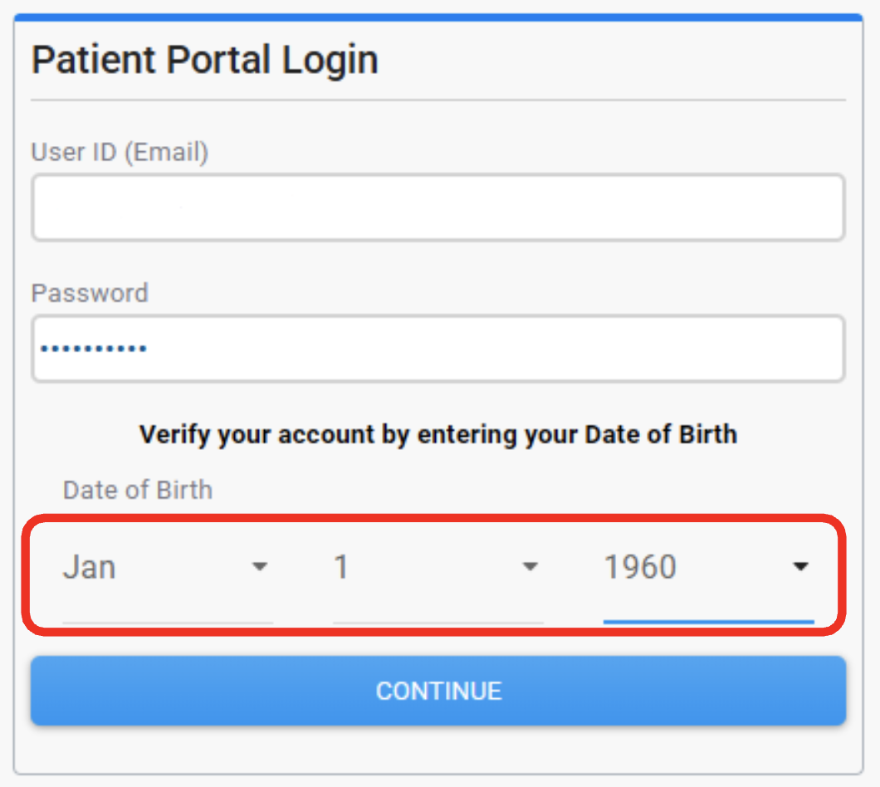Click the Patient Portal Login heading
Viewport: 880px width, 787px height.
[205, 60]
